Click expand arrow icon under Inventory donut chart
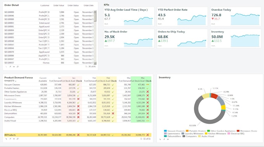Screen dimensions: 264x147 (x=160, y=139)
